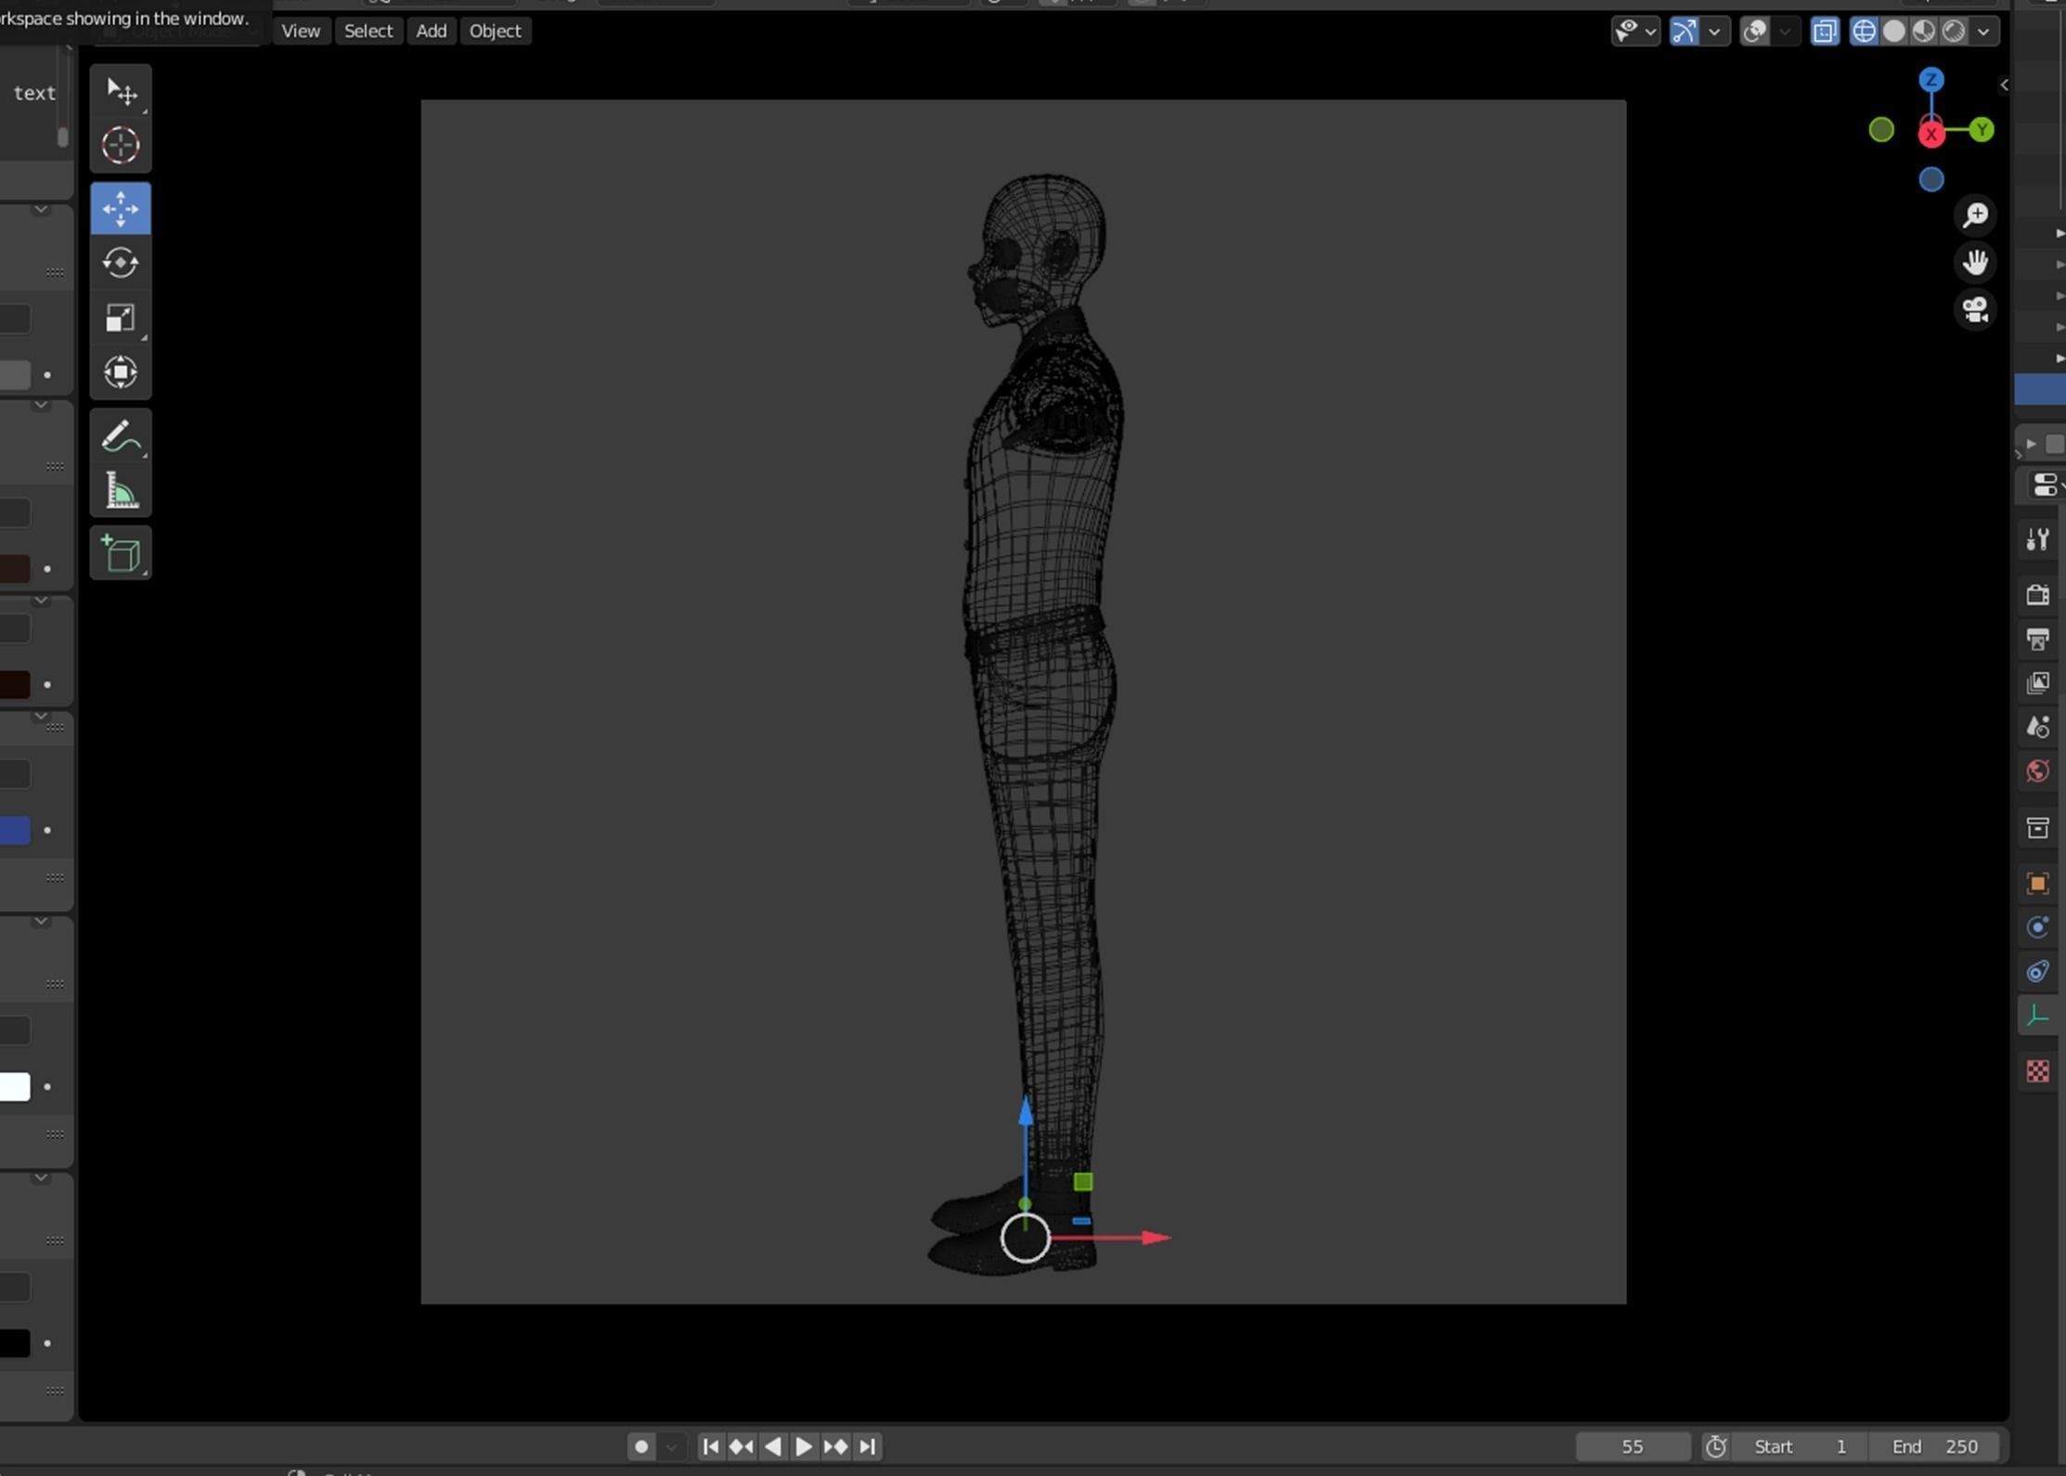
Task: Click the camera view icon
Action: (1975, 310)
